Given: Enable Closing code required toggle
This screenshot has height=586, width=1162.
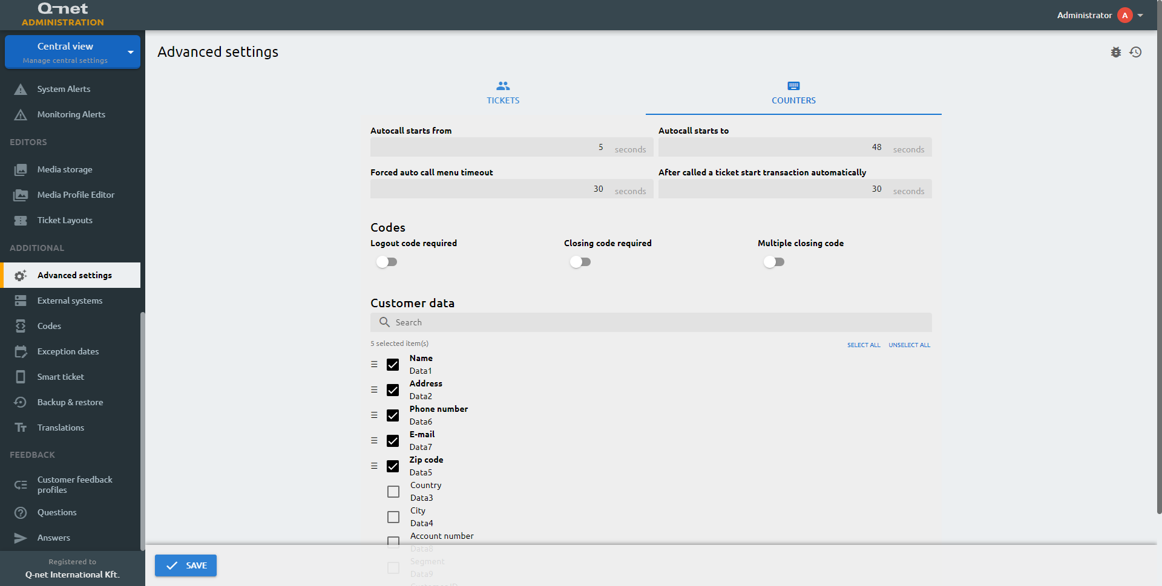Looking at the screenshot, I should pyautogui.click(x=580, y=262).
